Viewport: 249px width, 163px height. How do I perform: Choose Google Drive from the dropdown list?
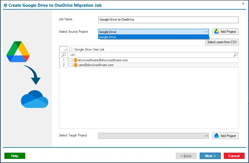pyautogui.click(x=153, y=37)
